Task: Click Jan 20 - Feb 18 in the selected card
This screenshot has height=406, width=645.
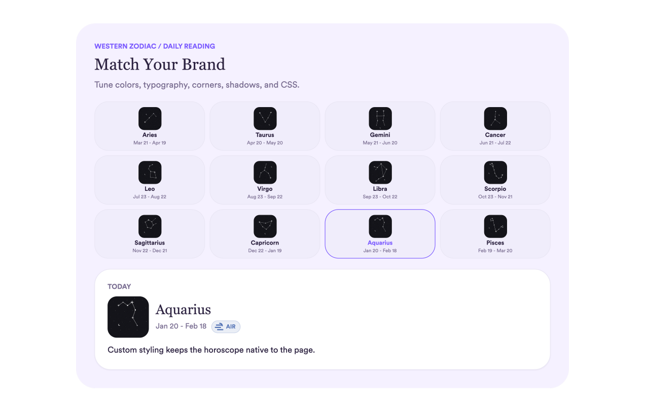Action: (x=380, y=251)
